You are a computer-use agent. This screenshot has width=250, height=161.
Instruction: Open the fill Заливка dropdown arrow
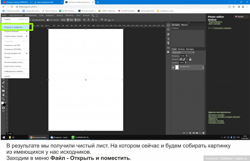click(185, 63)
